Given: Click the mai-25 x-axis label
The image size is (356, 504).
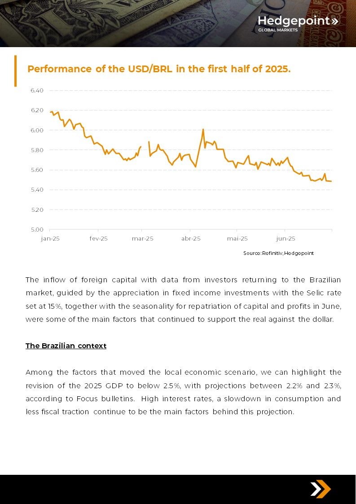Looking at the screenshot, I should (x=237, y=238).
